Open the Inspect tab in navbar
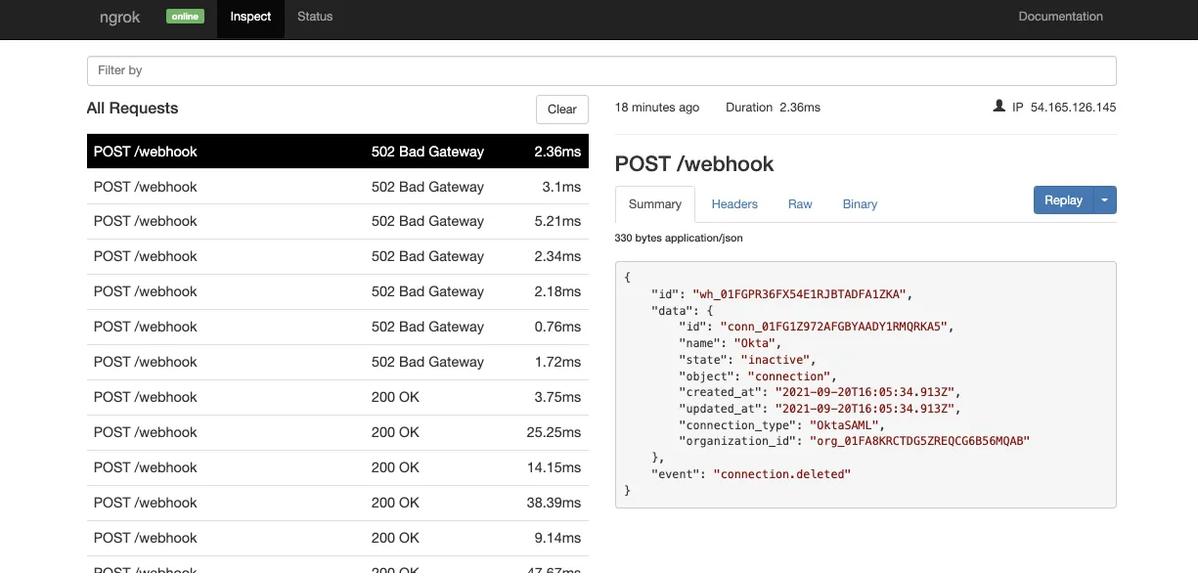Screen dimensions: 1198x573 point(250,17)
